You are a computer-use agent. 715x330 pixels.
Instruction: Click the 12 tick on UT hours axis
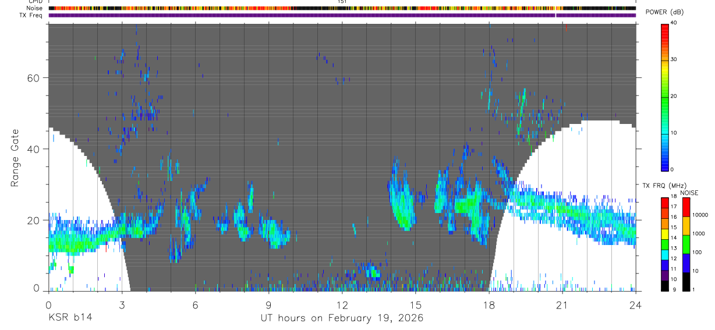[342, 304]
